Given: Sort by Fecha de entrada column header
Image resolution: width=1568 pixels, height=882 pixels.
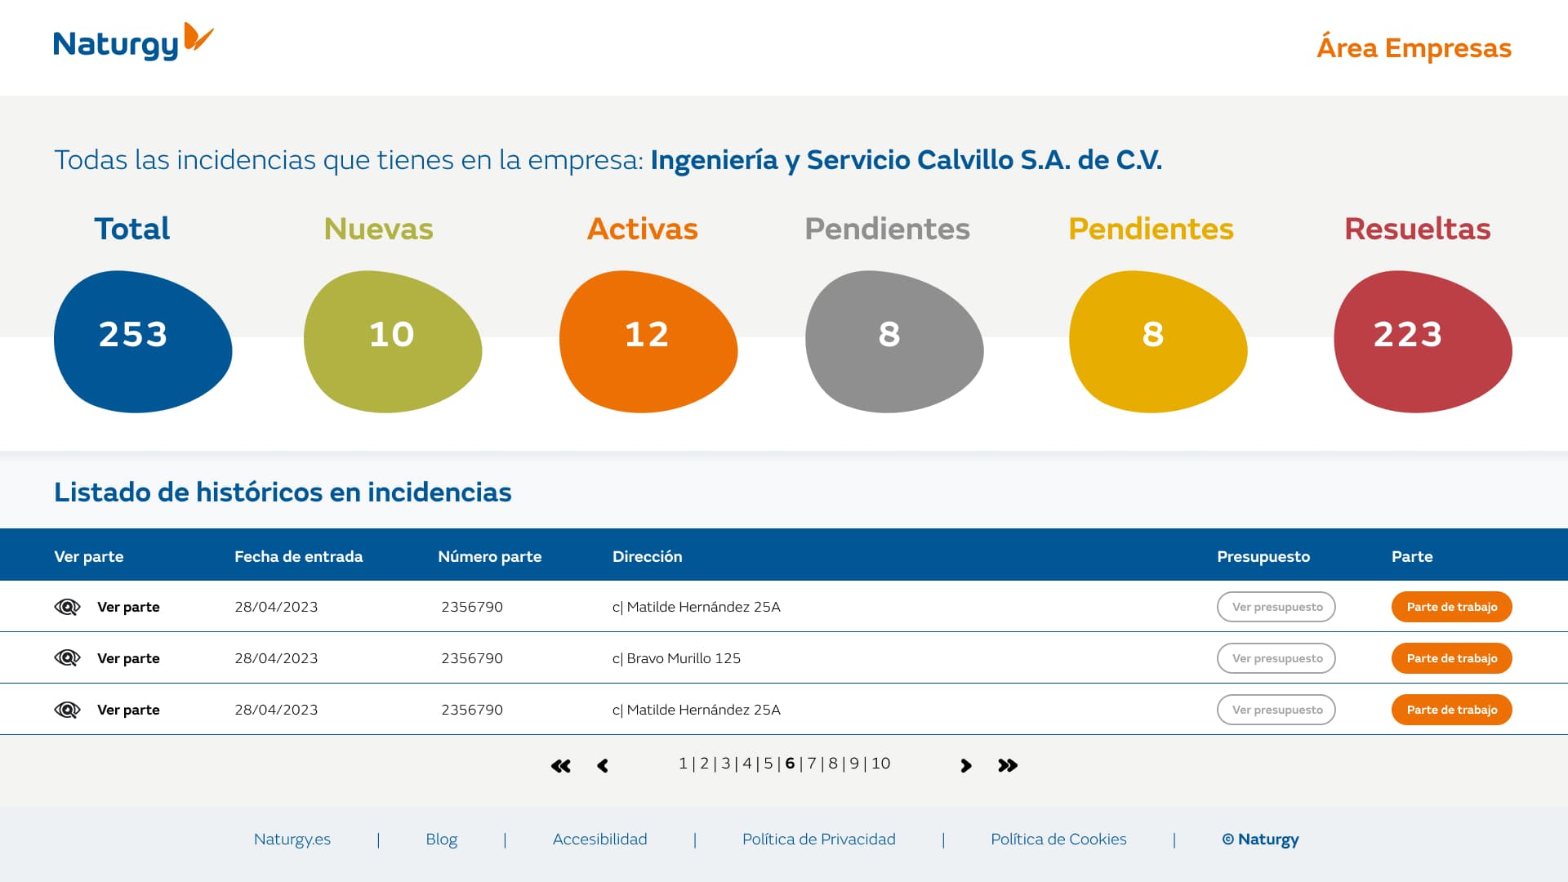Looking at the screenshot, I should pos(298,556).
